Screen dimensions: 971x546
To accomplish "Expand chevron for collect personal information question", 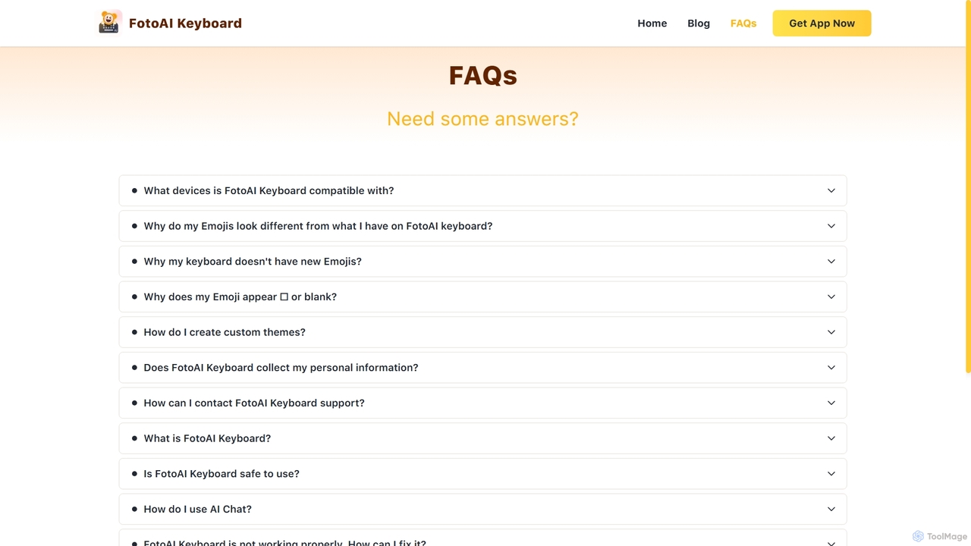I will [831, 367].
